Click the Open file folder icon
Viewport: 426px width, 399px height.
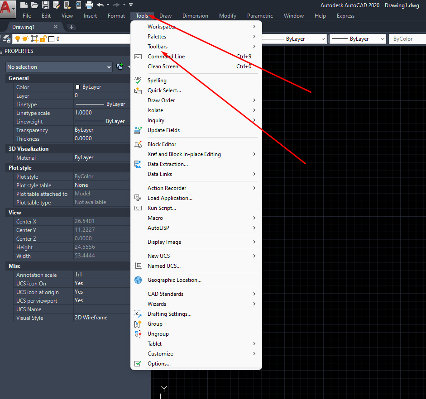click(34, 5)
